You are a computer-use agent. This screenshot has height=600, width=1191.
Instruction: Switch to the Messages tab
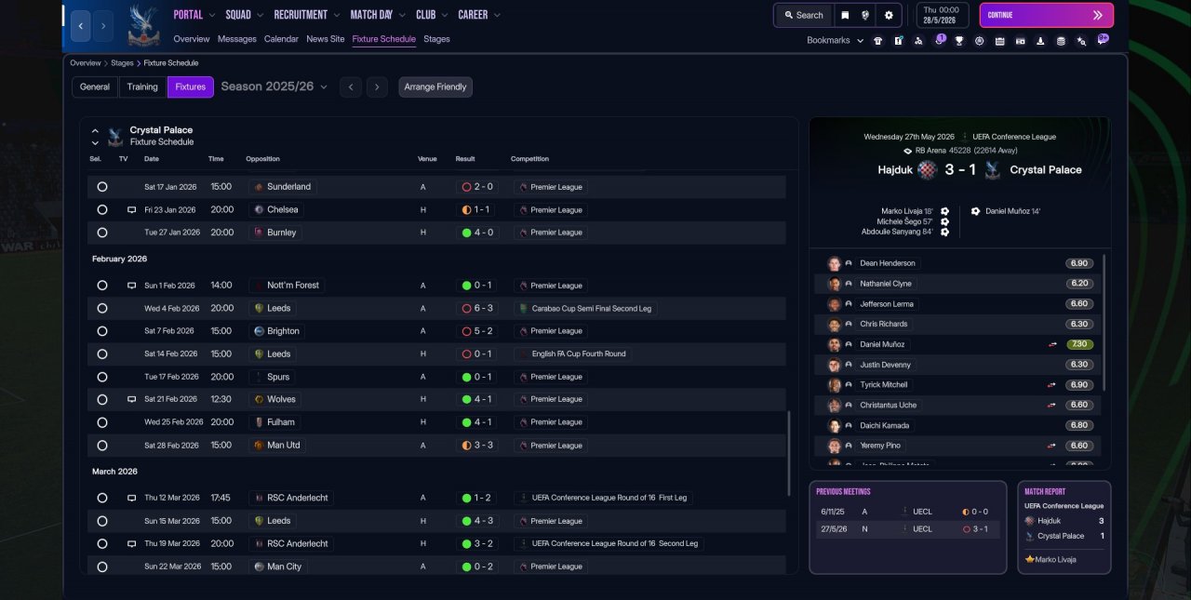pos(237,39)
